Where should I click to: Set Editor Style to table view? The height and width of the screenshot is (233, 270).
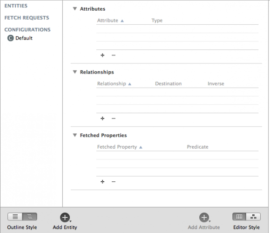[x=239, y=217]
